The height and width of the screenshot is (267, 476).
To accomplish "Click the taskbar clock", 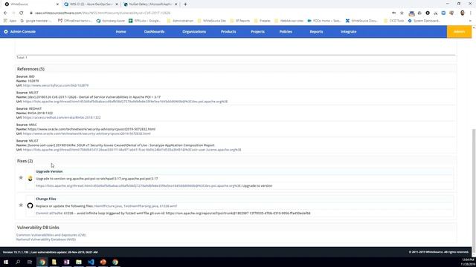I will [x=468, y=262].
